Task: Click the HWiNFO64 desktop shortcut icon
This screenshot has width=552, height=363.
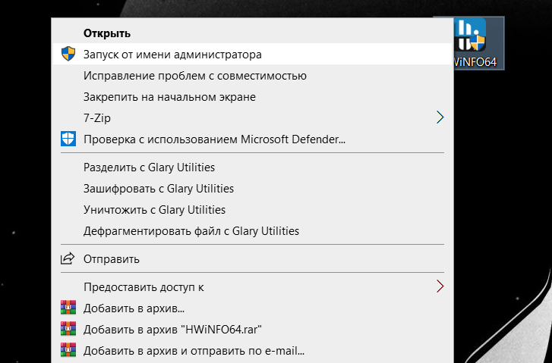Action: pyautogui.click(x=470, y=35)
